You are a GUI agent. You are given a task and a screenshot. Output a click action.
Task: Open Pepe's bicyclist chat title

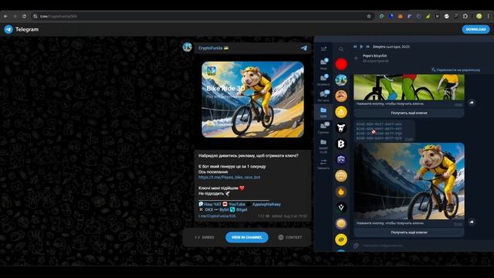pos(374,56)
